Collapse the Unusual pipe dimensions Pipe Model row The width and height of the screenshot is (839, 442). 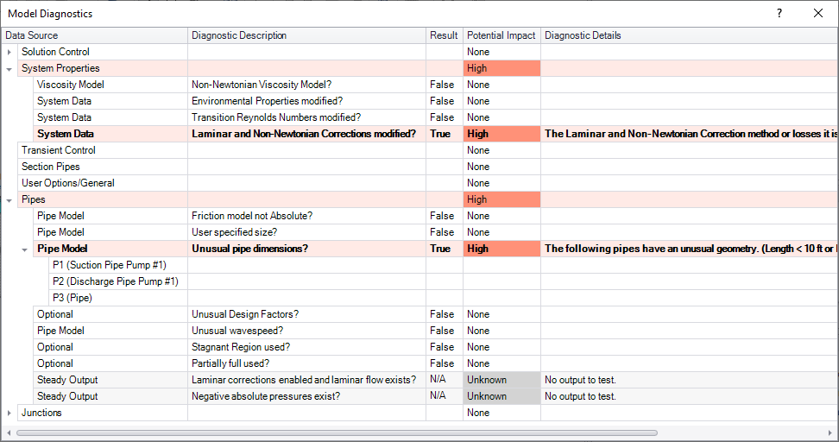25,249
